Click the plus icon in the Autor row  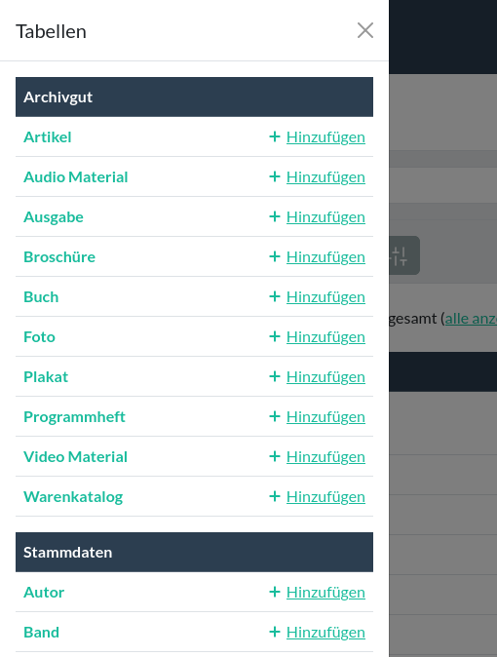[275, 592]
